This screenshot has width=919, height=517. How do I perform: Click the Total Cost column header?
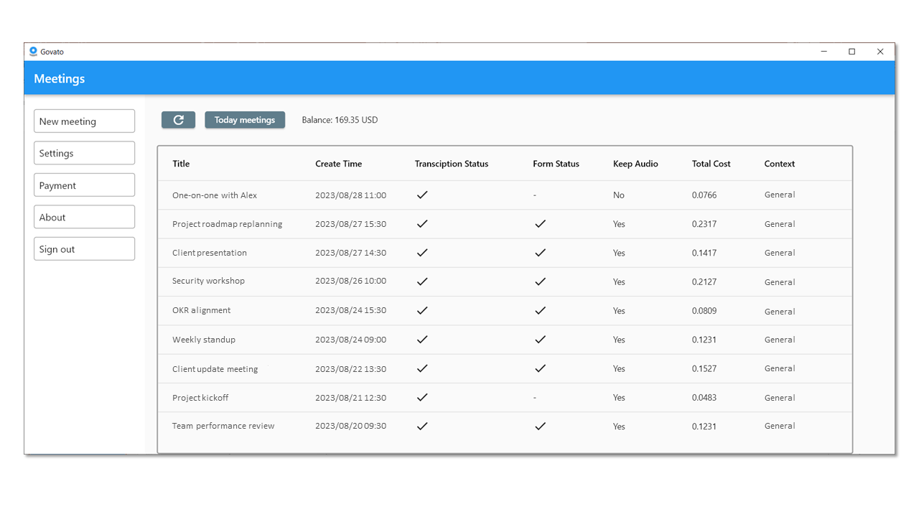[711, 164]
